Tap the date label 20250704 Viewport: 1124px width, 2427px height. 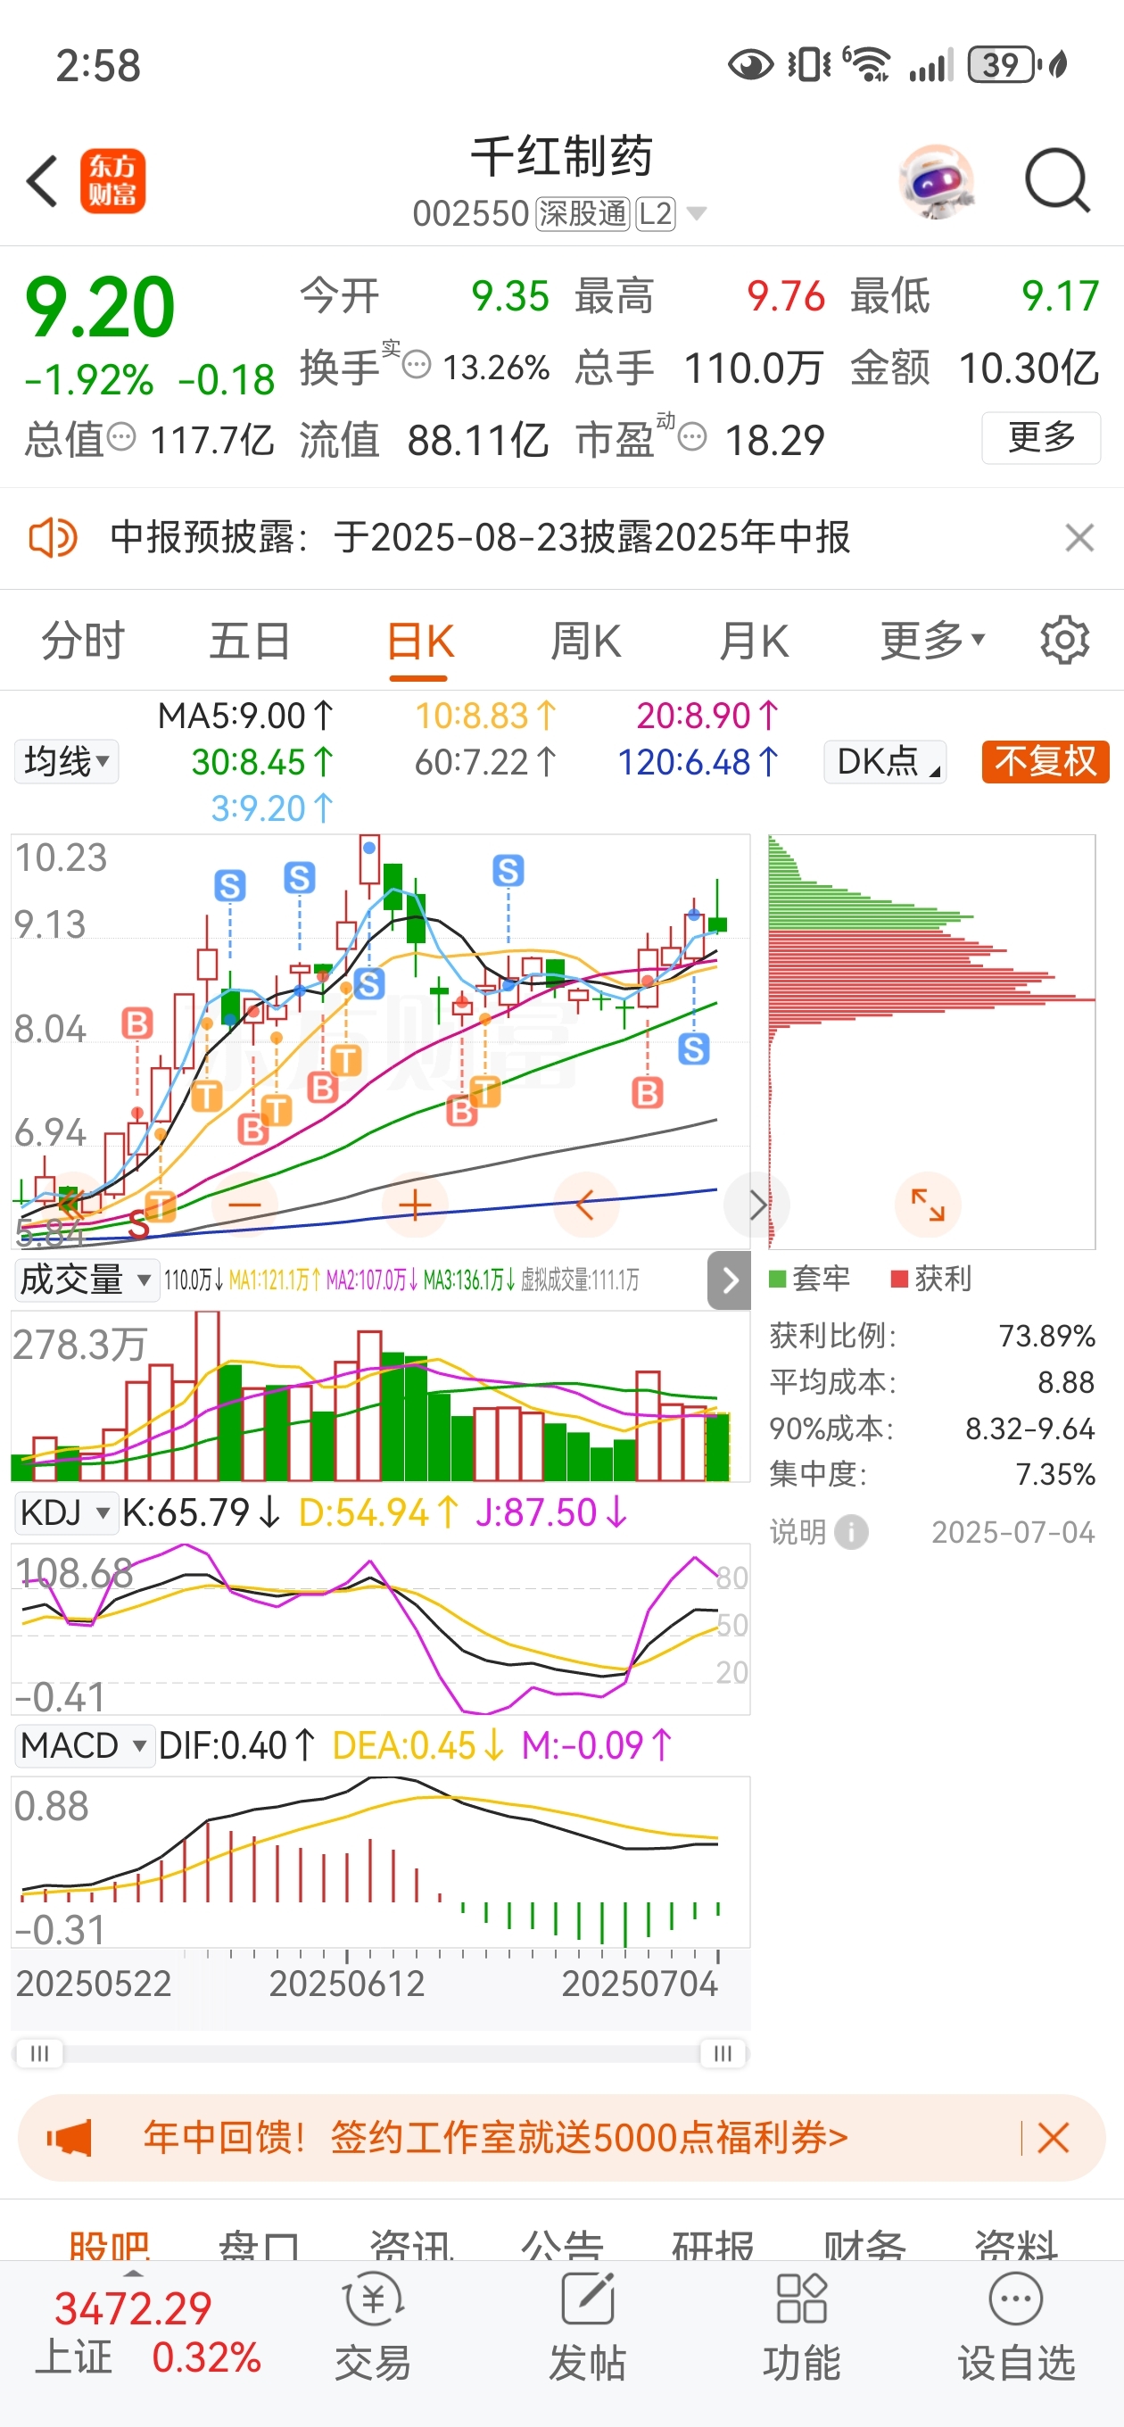pyautogui.click(x=639, y=1984)
